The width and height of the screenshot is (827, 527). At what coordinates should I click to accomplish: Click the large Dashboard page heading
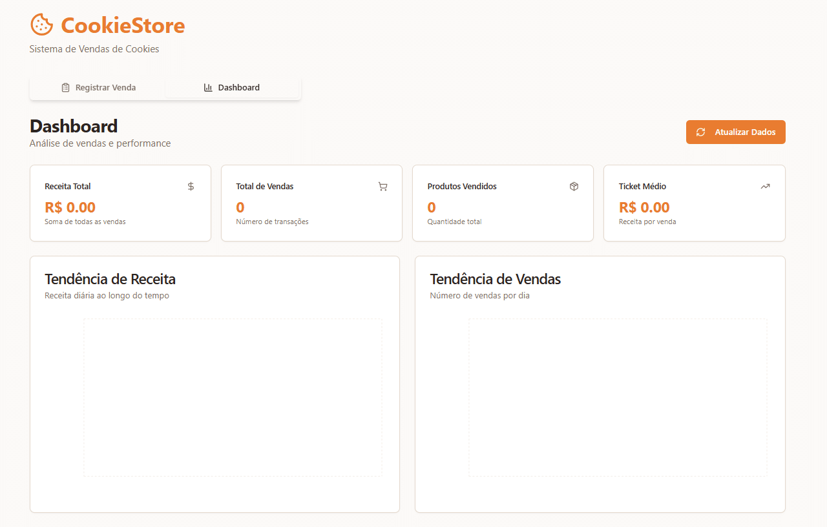point(74,126)
